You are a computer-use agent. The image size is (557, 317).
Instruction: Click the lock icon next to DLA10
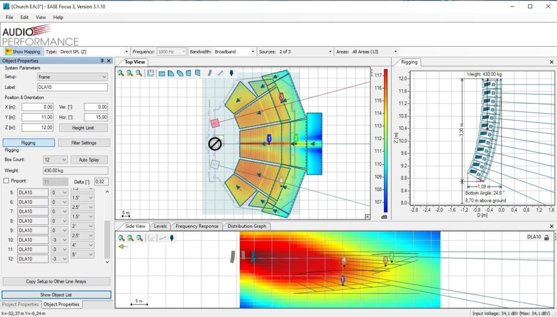(x=546, y=238)
